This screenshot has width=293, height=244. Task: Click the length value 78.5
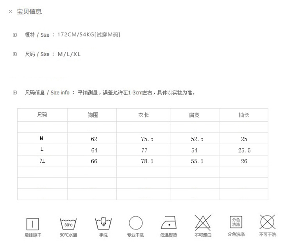click(147, 161)
